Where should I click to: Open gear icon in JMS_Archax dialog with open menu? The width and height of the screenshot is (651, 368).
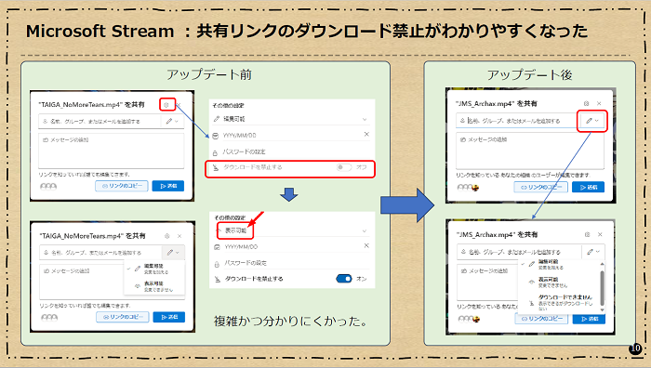[x=587, y=234]
